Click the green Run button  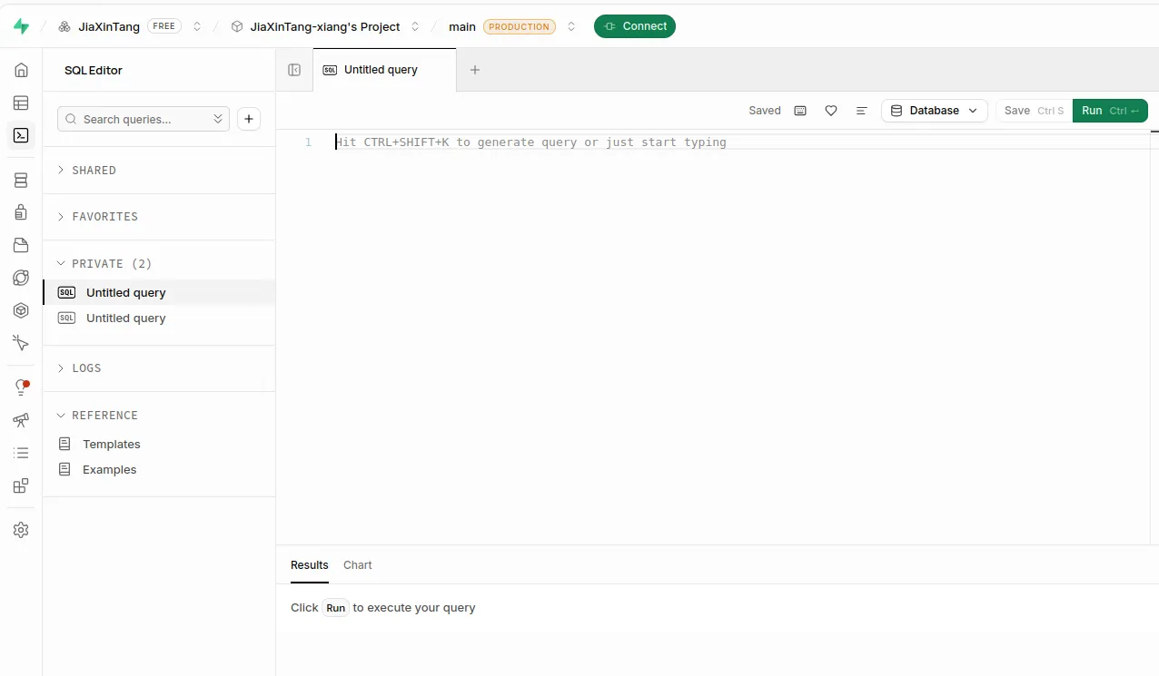click(1110, 111)
